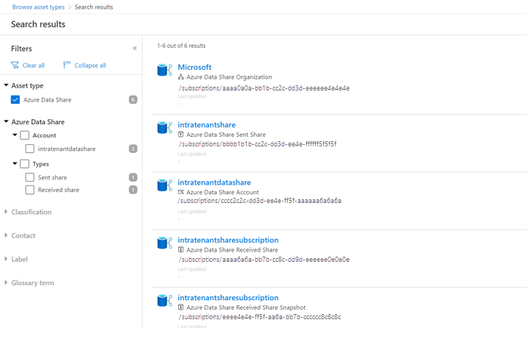The image size is (530, 342).
Task: Click the subscription path starting cccc2c2c
Action: [259, 201]
